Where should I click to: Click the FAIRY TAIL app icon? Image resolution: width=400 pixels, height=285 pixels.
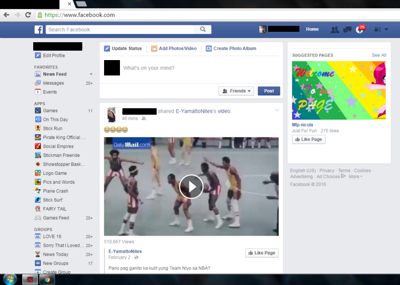click(38, 209)
